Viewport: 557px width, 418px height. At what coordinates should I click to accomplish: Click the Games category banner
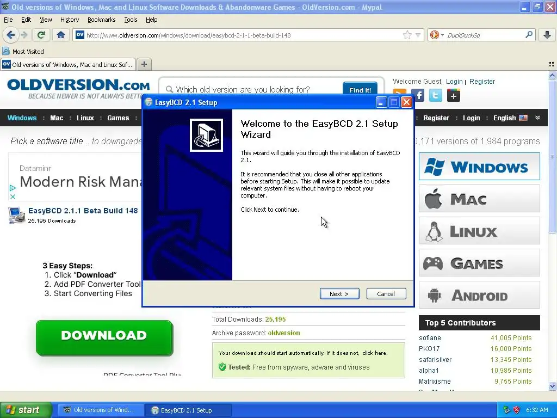tap(479, 263)
